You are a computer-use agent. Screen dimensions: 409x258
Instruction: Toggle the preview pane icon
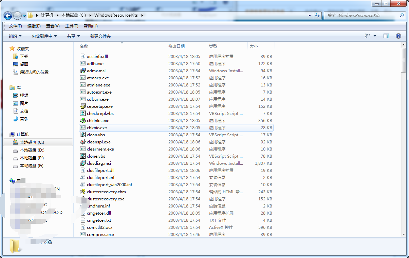coord(386,36)
